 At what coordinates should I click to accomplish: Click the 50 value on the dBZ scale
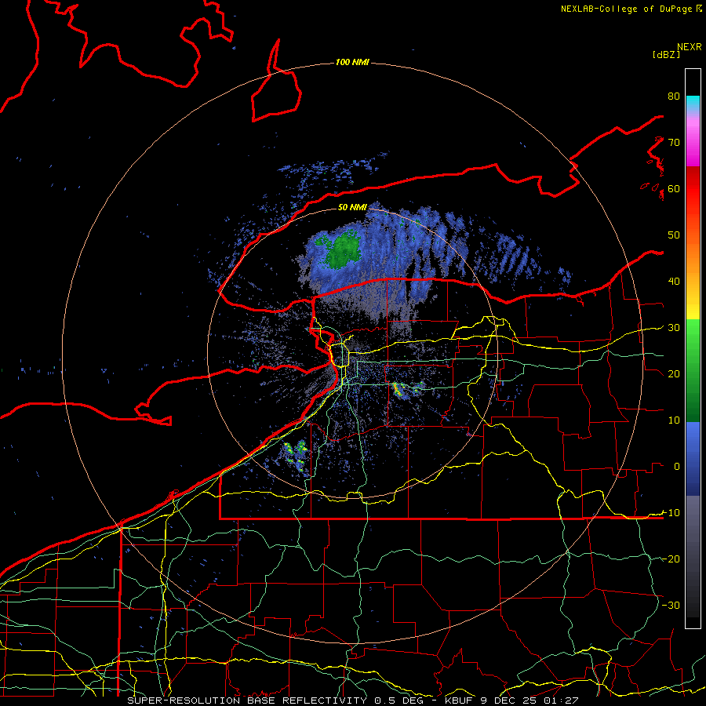[674, 235]
